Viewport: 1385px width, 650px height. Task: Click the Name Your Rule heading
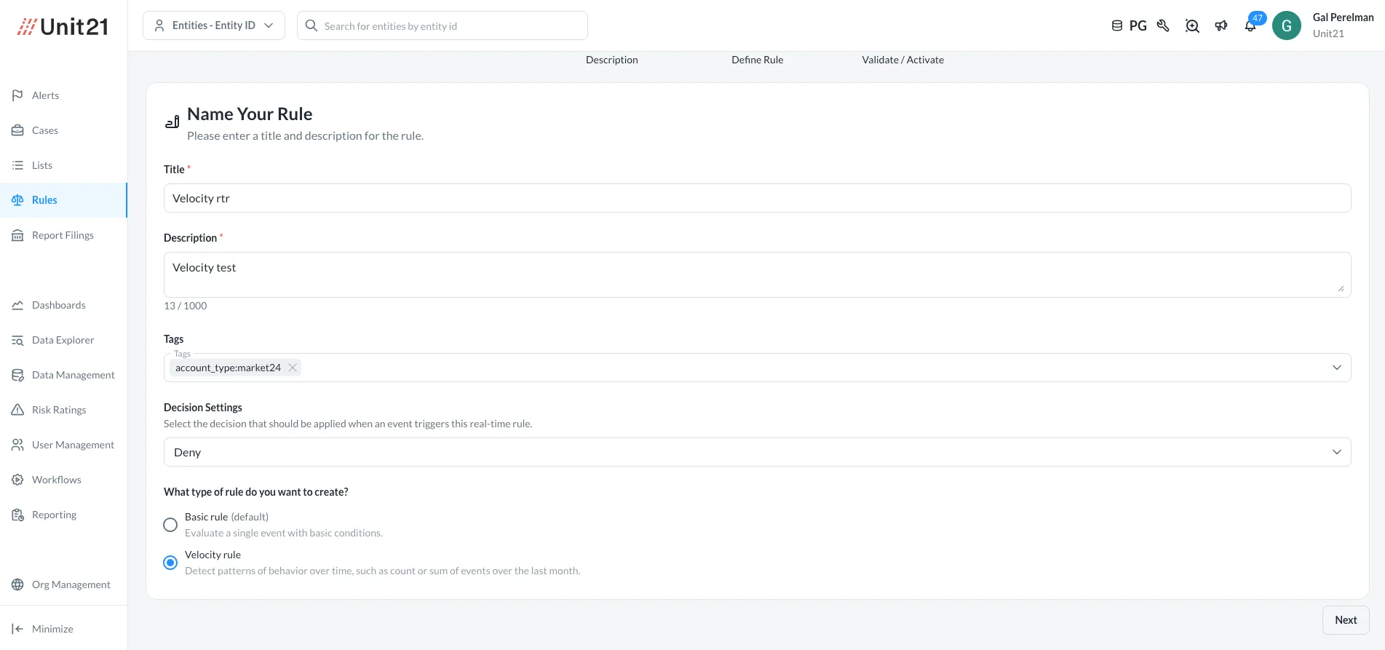[x=250, y=114]
